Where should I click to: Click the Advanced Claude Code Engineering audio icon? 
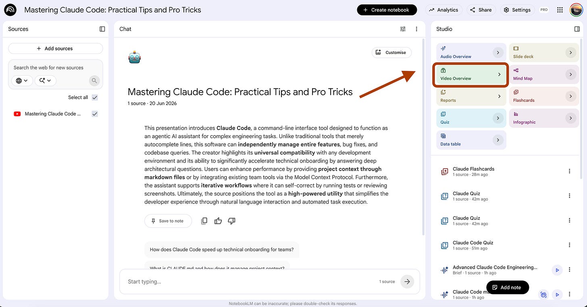(x=444, y=270)
